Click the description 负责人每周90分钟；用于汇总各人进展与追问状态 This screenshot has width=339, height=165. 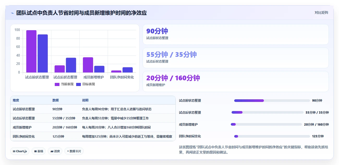(x=117, y=109)
